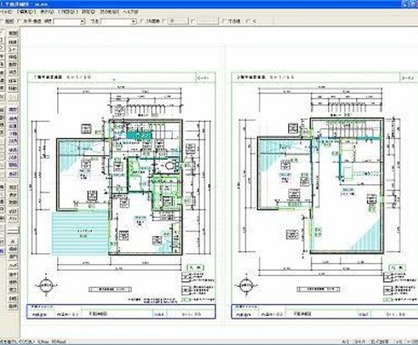Viewport: 418px width, 345px height.
Task: Select the ハッチ hatch tool button
Action: (13, 265)
